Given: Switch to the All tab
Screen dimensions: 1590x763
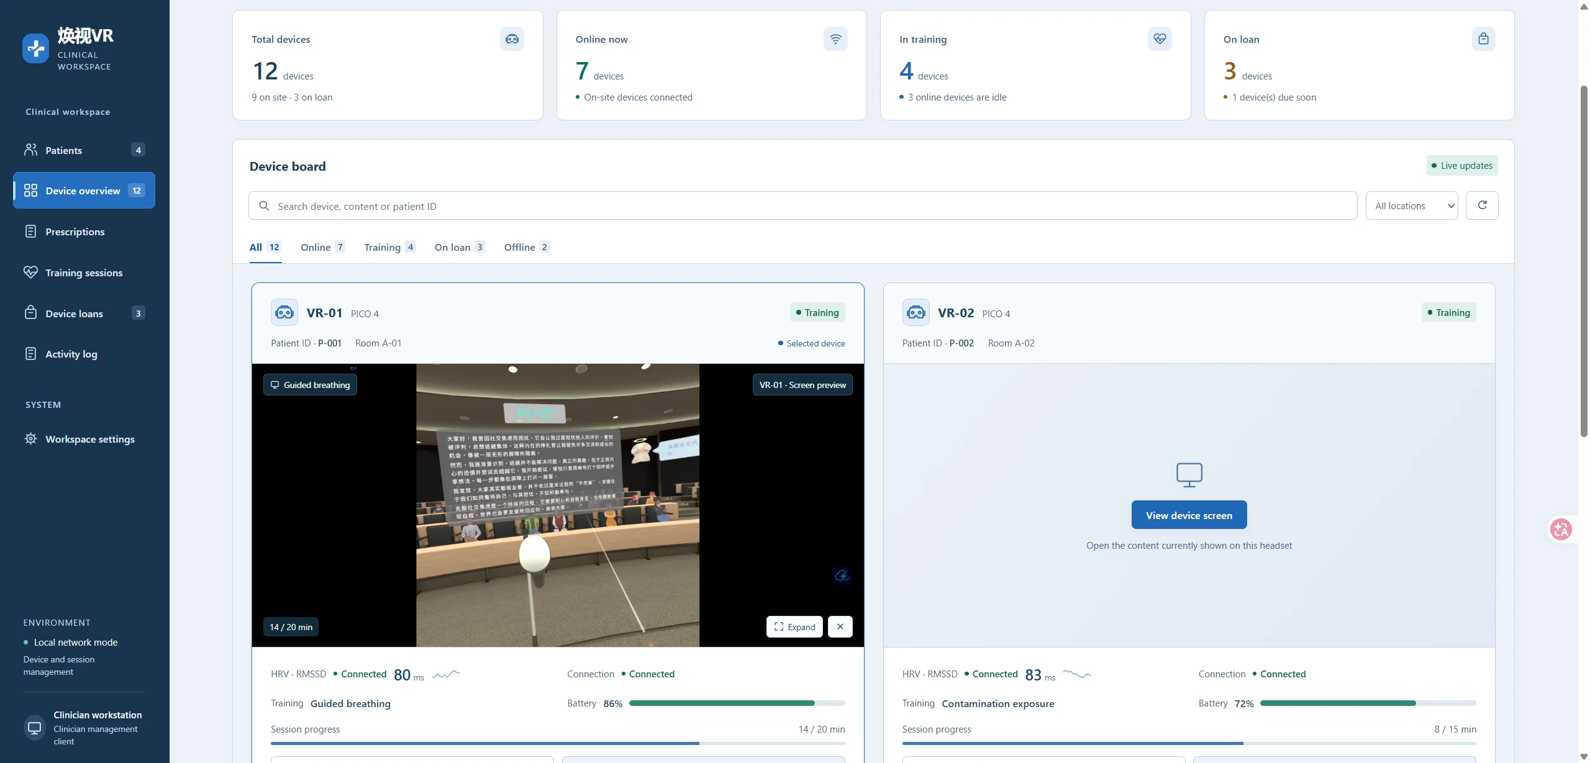Looking at the screenshot, I should click(265, 247).
